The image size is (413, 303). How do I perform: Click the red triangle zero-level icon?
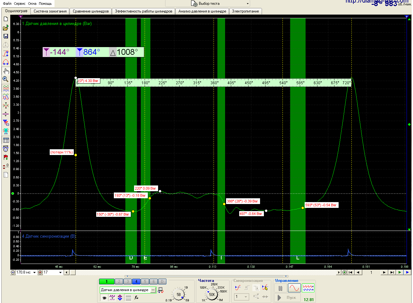[x=5, y=166]
